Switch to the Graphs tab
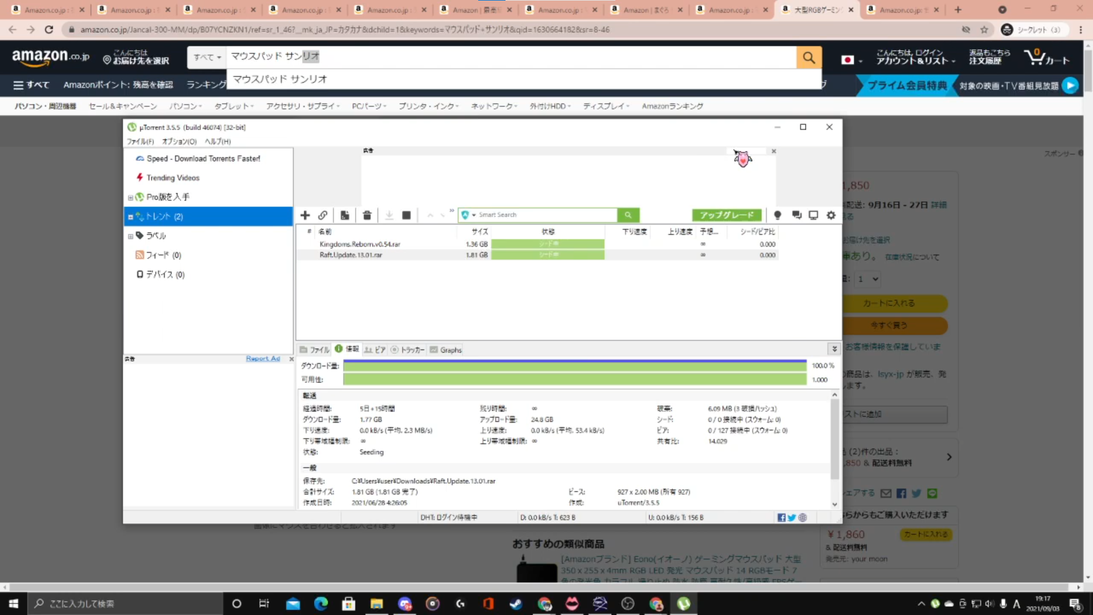Image resolution: width=1093 pixels, height=615 pixels. pyautogui.click(x=446, y=350)
